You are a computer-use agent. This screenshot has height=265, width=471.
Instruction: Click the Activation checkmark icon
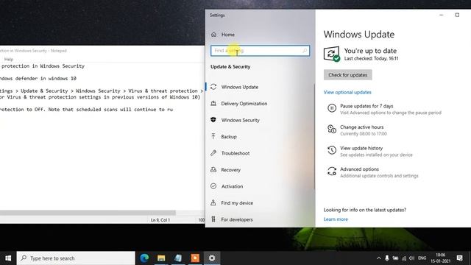pos(213,186)
